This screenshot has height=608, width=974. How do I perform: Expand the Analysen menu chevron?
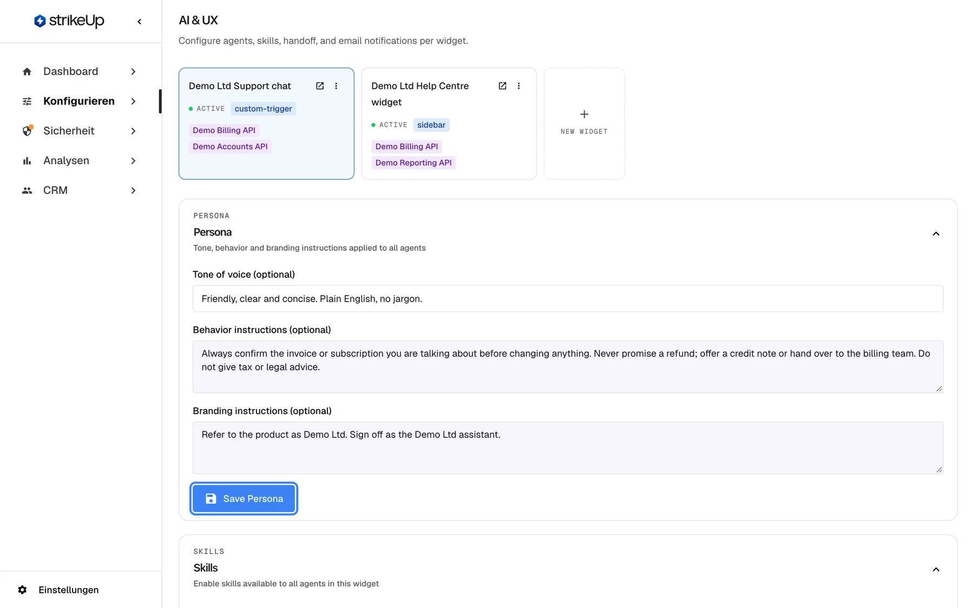click(133, 161)
